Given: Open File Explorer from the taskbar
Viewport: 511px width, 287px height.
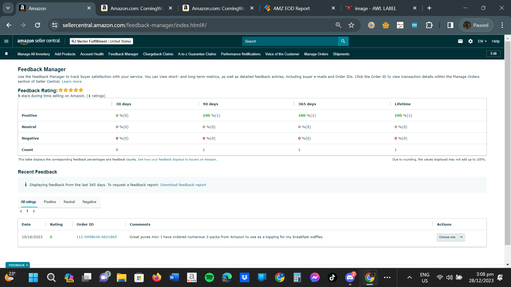Looking at the screenshot, I should pos(121,277).
